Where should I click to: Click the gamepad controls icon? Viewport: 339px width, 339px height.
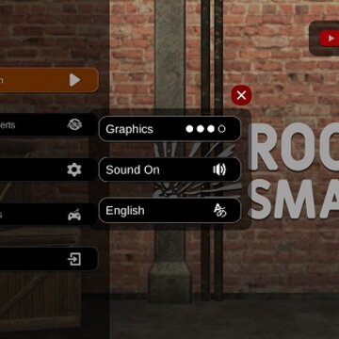(x=74, y=215)
